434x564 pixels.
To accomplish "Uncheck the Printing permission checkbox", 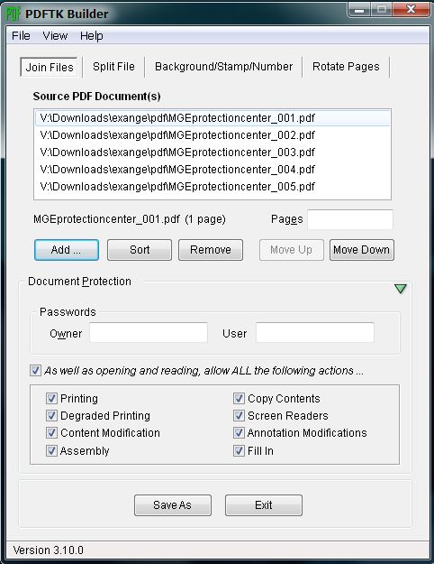I will (x=51, y=398).
